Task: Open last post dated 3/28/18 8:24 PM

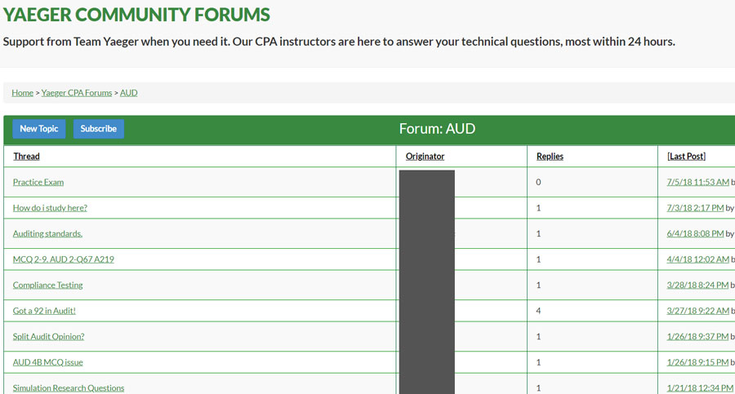Action: tap(697, 285)
